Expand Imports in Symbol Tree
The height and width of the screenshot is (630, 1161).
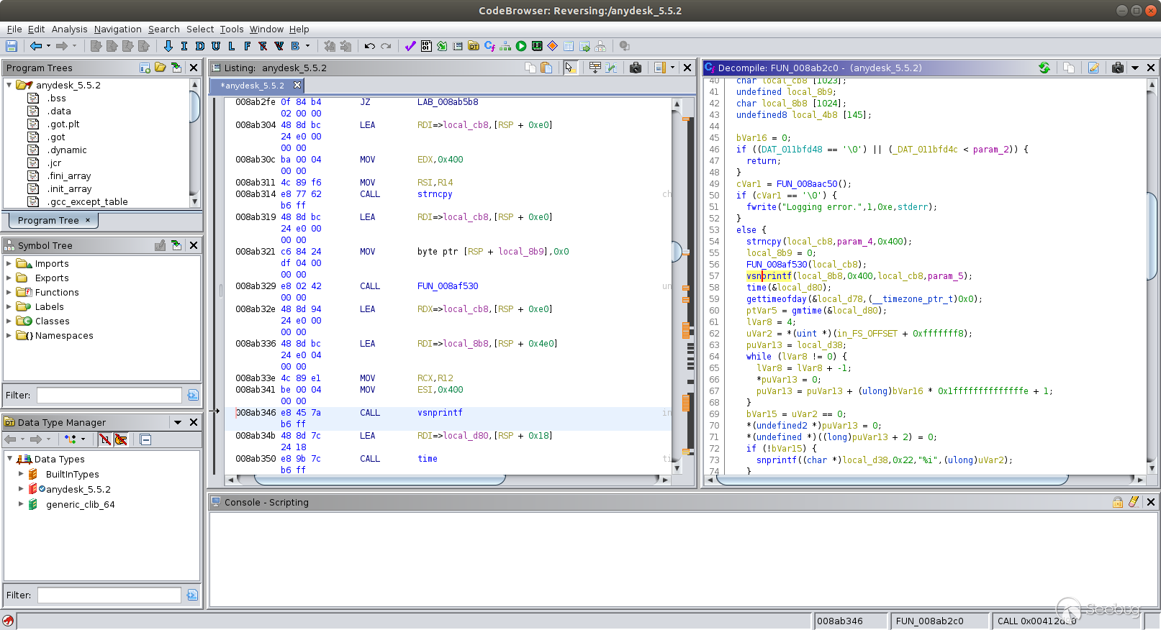(9, 264)
